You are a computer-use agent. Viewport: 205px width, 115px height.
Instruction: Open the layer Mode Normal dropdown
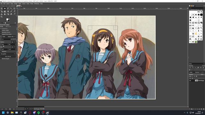(198, 72)
